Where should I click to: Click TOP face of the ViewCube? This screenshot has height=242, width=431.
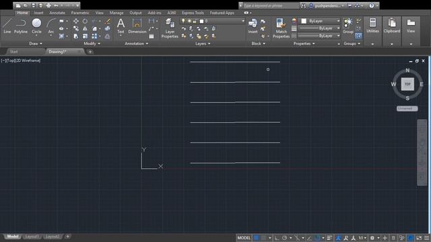tap(407, 84)
